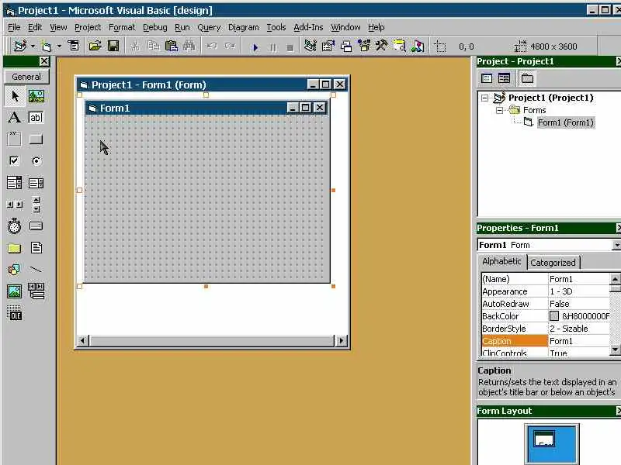
Task: Click the Caption property value field
Action: (x=579, y=341)
